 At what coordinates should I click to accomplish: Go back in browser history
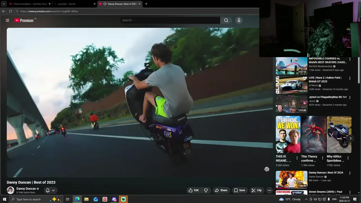(4, 11)
